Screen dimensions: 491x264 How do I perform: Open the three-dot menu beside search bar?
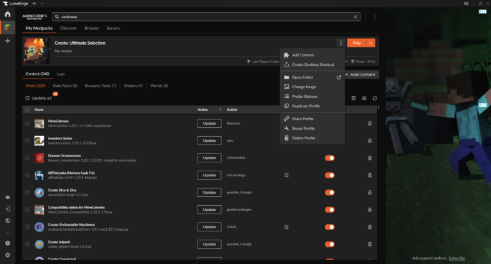(375, 17)
